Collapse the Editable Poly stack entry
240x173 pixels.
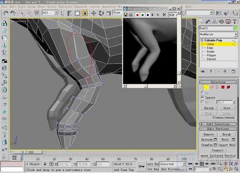(x=202, y=40)
